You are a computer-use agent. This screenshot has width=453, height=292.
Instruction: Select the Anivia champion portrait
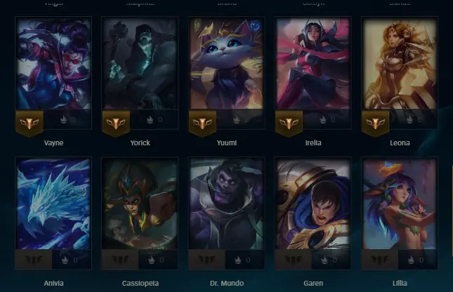[x=53, y=204]
